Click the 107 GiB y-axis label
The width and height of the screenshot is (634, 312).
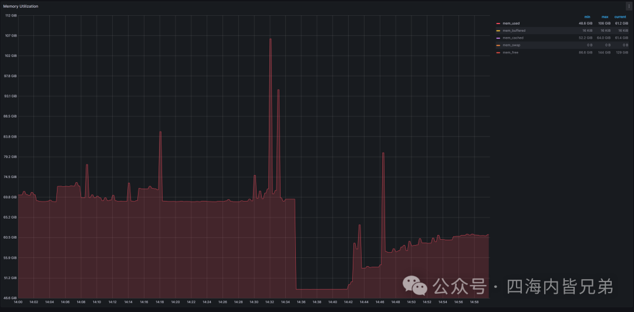coord(11,36)
